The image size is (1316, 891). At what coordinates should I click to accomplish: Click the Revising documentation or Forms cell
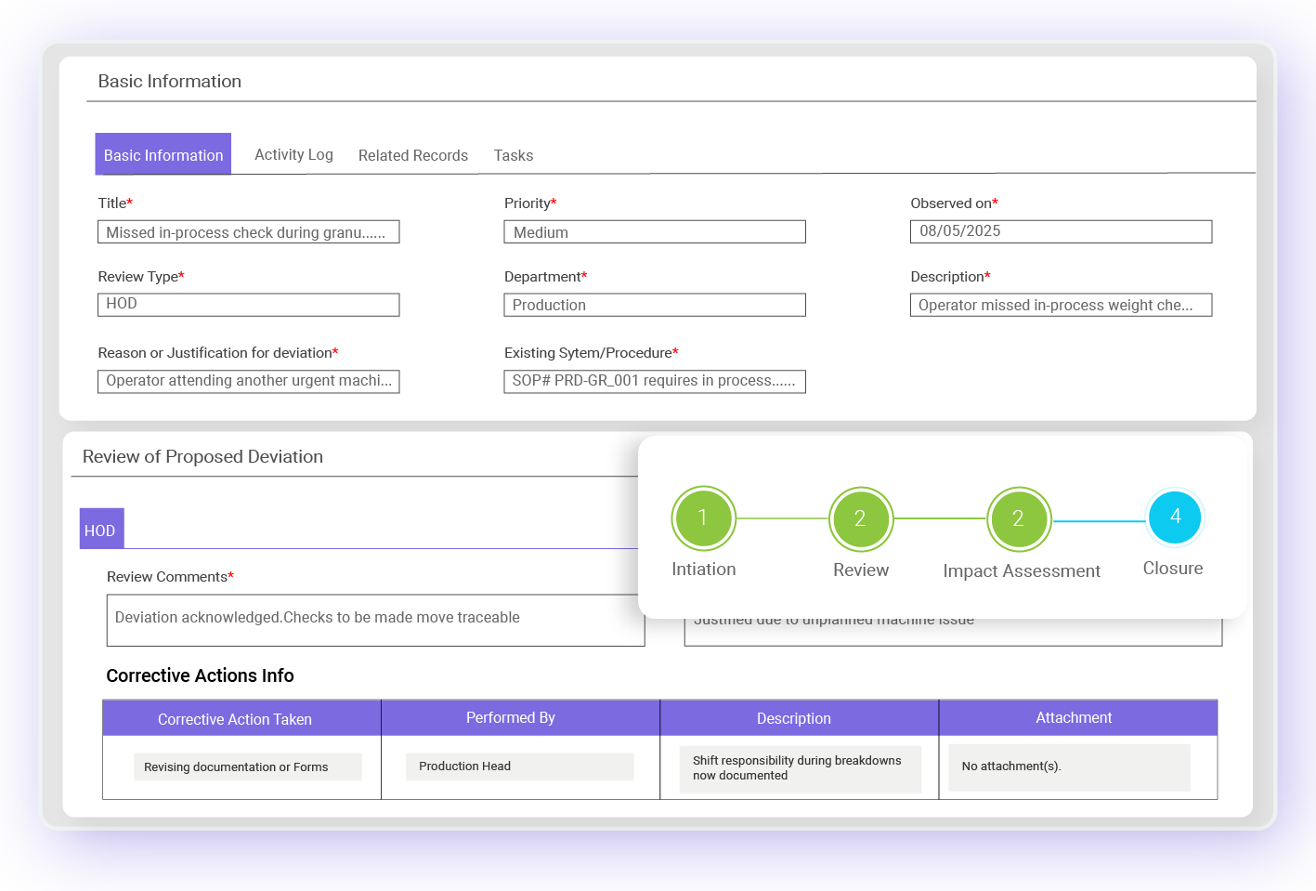(x=248, y=767)
